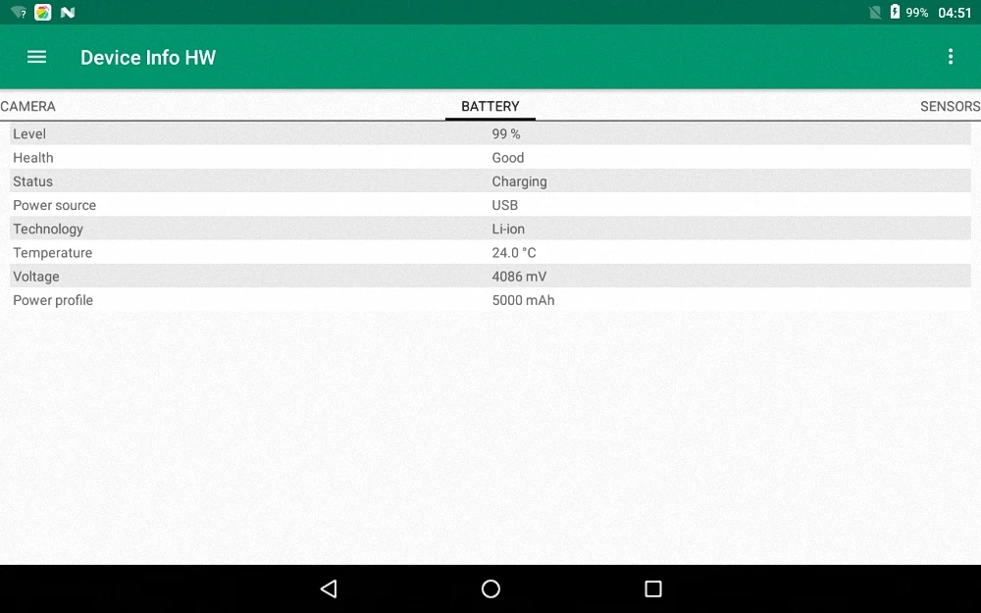Tap the Voltage row label

click(x=36, y=277)
